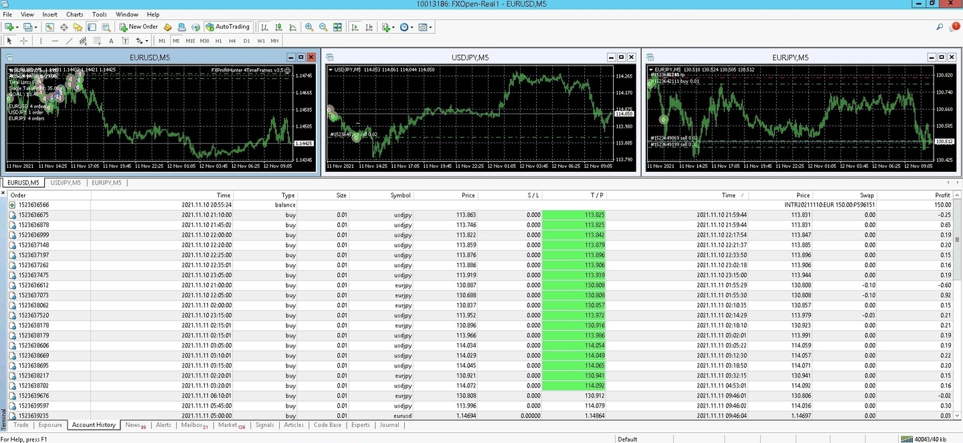
Task: Toggle the Market Watch panel icon
Action: click(50, 27)
